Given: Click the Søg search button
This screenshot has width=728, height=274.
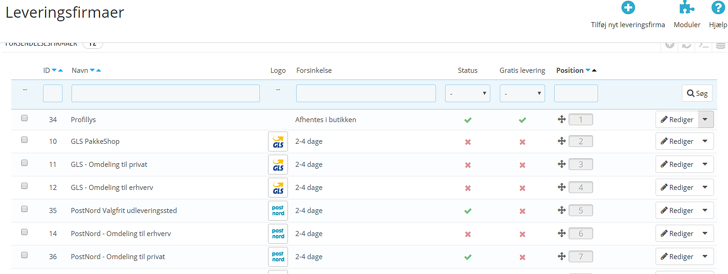Looking at the screenshot, I should coord(697,93).
